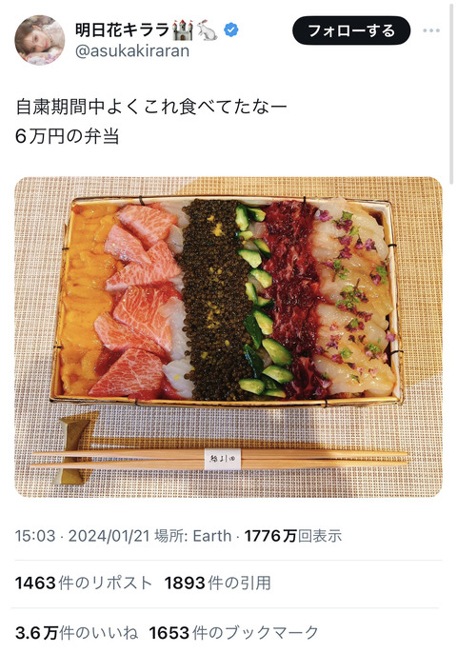
Task: Click the tweet text 自粛期間中よくこれ食べてたなー
Action: click(151, 107)
